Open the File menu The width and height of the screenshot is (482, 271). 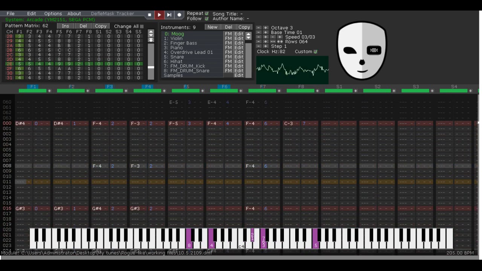[x=11, y=14]
